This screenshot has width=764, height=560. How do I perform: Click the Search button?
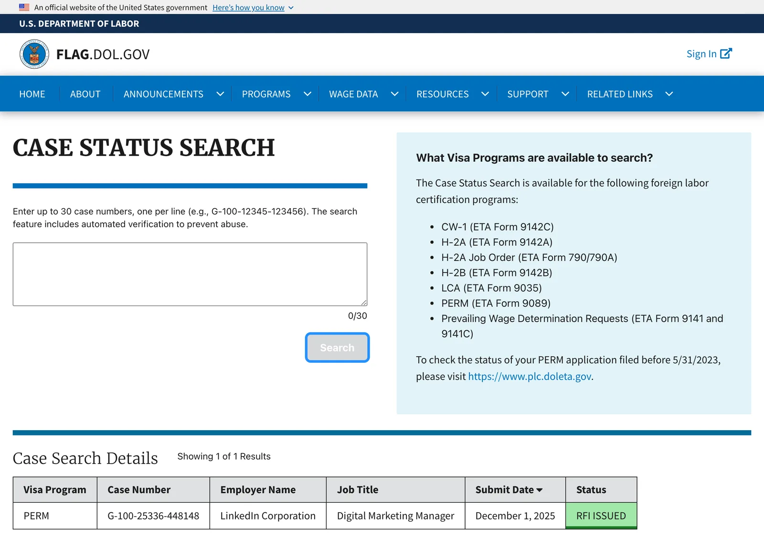coord(337,348)
